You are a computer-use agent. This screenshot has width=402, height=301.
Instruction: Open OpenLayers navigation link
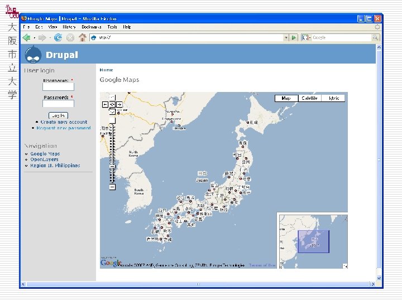tap(44, 159)
